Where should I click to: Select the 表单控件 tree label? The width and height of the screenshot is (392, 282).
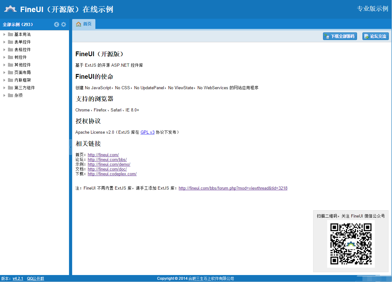(23, 42)
